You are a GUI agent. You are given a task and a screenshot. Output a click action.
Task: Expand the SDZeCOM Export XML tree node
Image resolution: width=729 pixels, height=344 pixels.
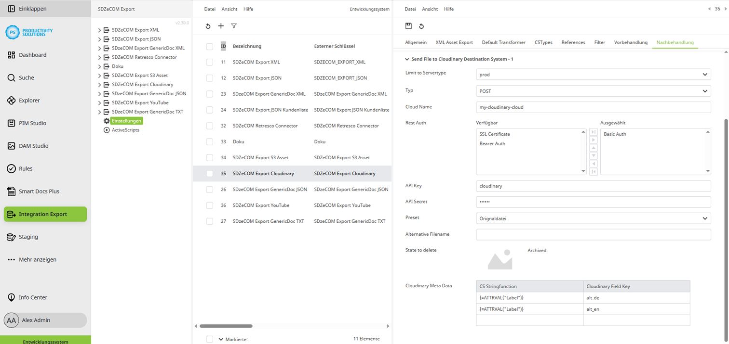pos(100,29)
